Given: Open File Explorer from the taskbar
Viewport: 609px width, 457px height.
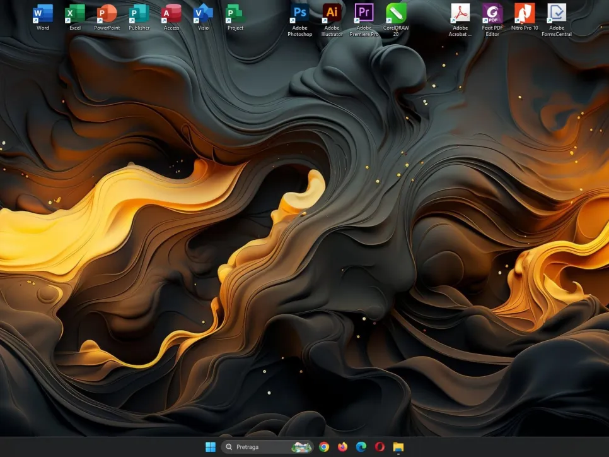Looking at the screenshot, I should [x=398, y=447].
